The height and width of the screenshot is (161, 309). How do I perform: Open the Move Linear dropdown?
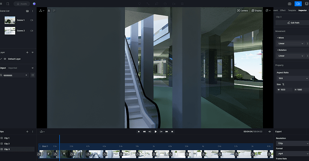click(291, 43)
